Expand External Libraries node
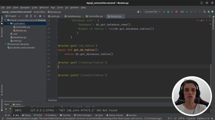 [5, 44]
